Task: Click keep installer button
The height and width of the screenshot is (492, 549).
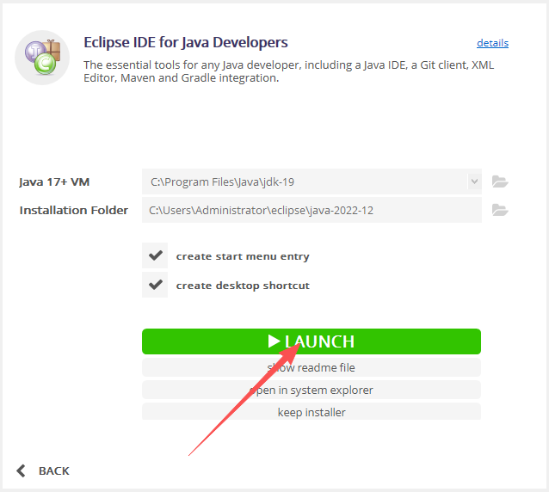Action: point(312,411)
